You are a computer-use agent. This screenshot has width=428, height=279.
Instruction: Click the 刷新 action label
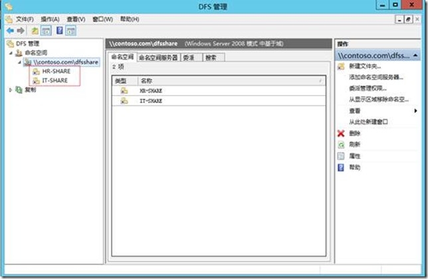(x=355, y=145)
